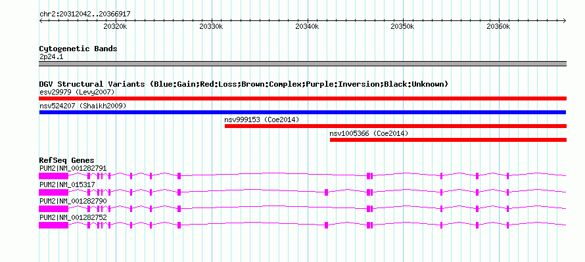Click the large terminal exon of NM_001282791
This screenshot has height=262, width=585.
point(54,176)
